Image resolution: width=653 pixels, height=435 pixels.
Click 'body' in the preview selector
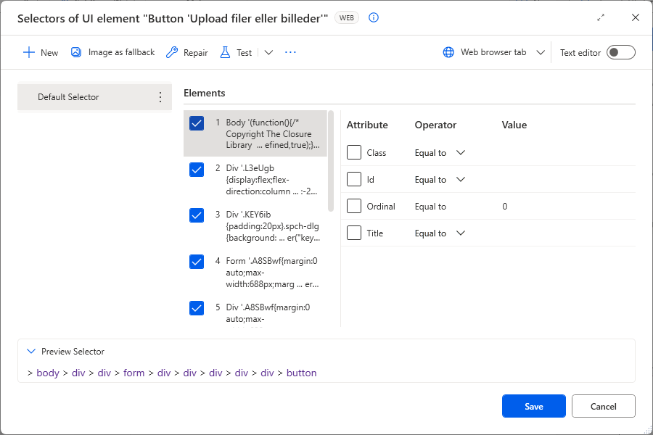48,373
